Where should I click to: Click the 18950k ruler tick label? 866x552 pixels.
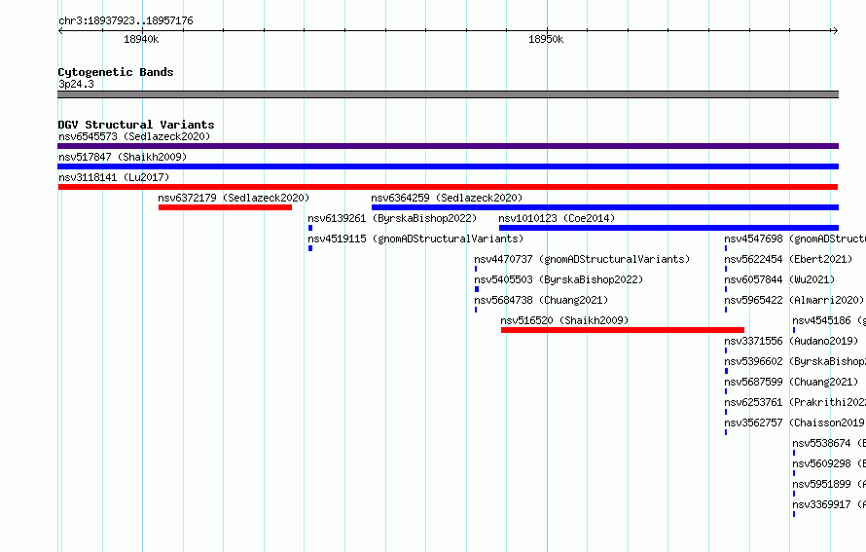pos(546,39)
